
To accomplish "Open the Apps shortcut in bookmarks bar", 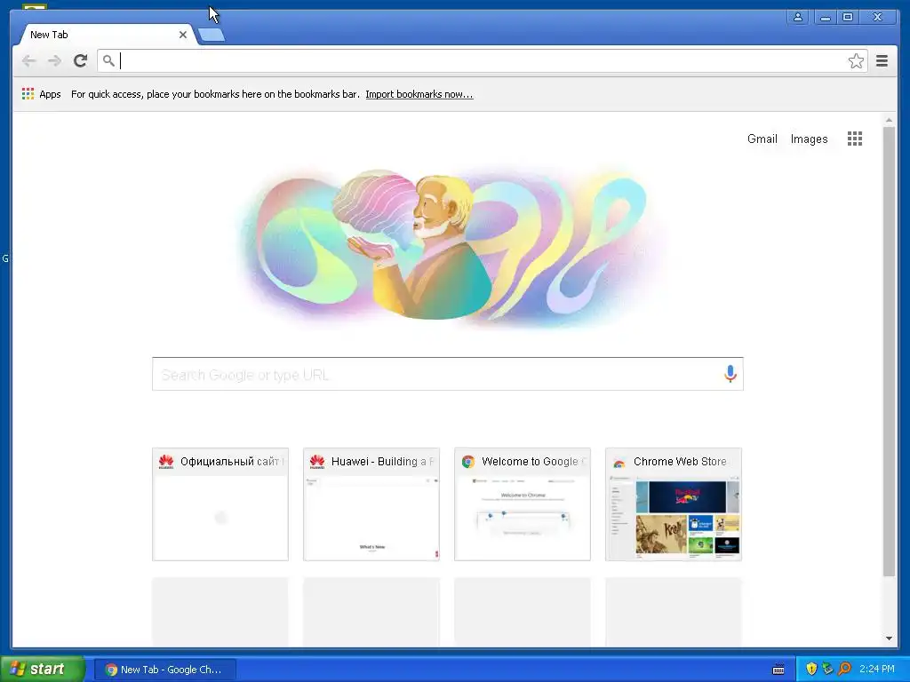I will tap(41, 94).
